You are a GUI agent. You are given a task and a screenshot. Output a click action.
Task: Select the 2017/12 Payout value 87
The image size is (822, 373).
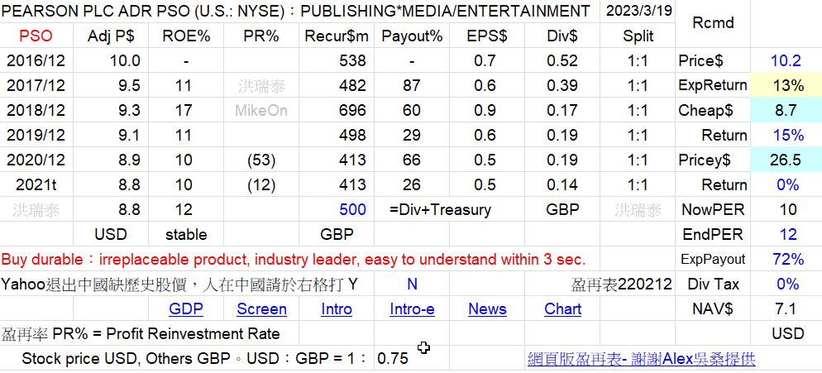tap(412, 85)
